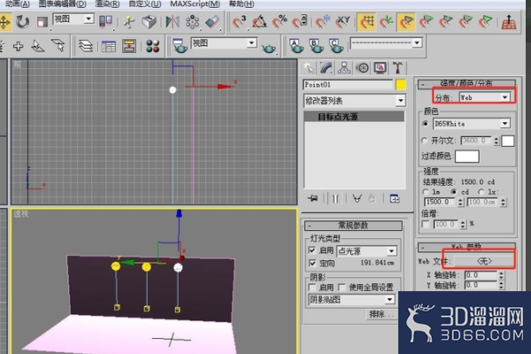Open the 图表编辑器(D) menu
This screenshot has height=354, width=531.
click(62, 4)
